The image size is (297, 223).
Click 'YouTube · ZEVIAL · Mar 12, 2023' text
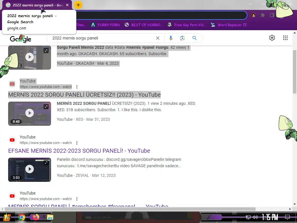86,175
